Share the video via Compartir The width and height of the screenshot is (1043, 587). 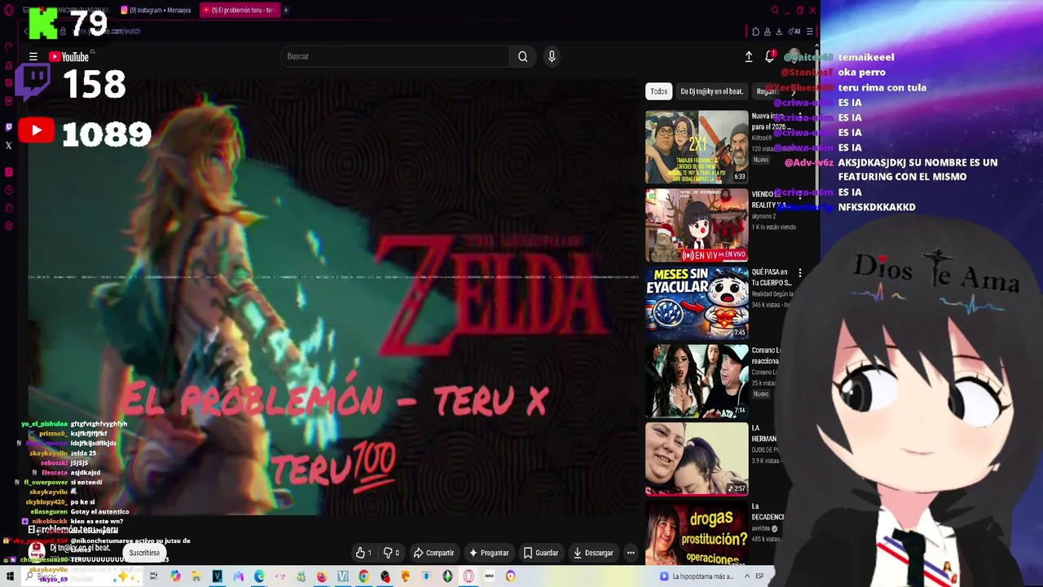click(x=433, y=553)
